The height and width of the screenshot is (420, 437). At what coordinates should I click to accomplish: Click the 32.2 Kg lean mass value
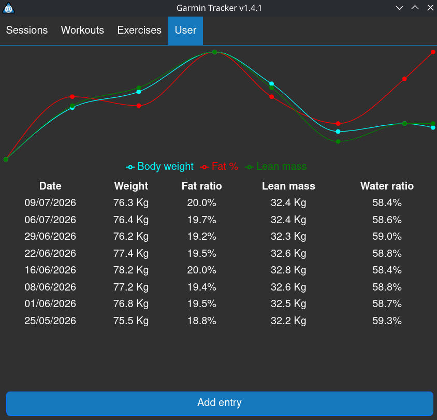click(x=288, y=321)
